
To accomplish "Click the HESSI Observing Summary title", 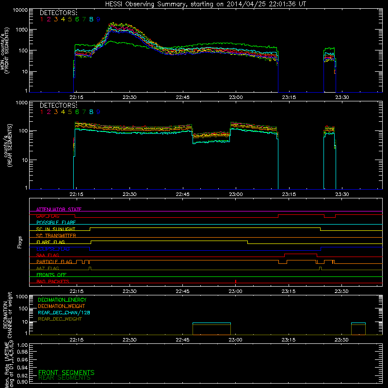I will (205, 4).
